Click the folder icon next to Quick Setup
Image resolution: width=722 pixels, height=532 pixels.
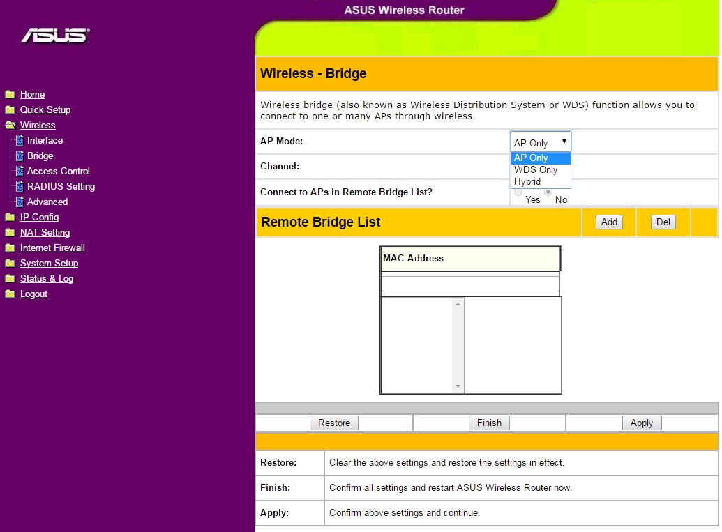[10, 109]
